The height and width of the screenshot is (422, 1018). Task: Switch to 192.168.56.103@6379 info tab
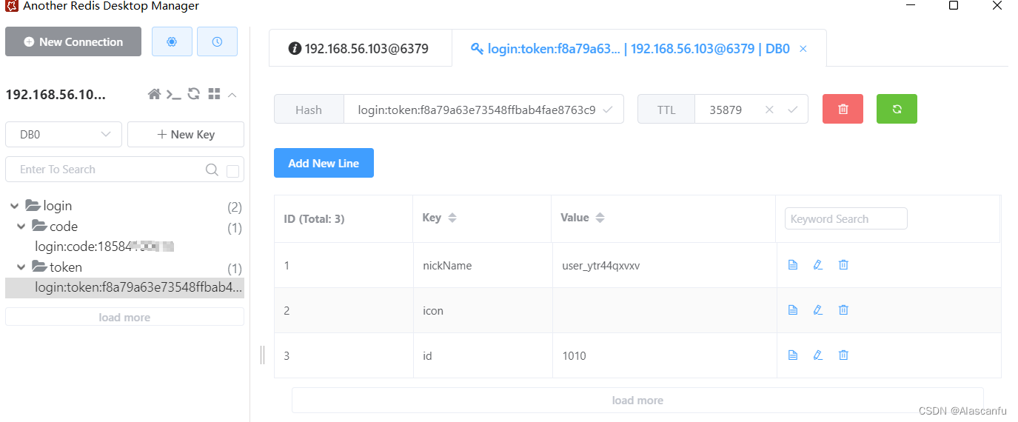(x=360, y=49)
